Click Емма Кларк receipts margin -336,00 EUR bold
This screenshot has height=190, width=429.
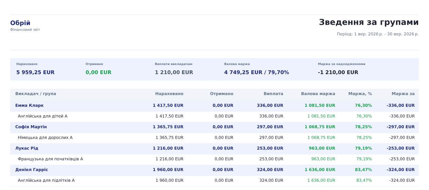401,106
